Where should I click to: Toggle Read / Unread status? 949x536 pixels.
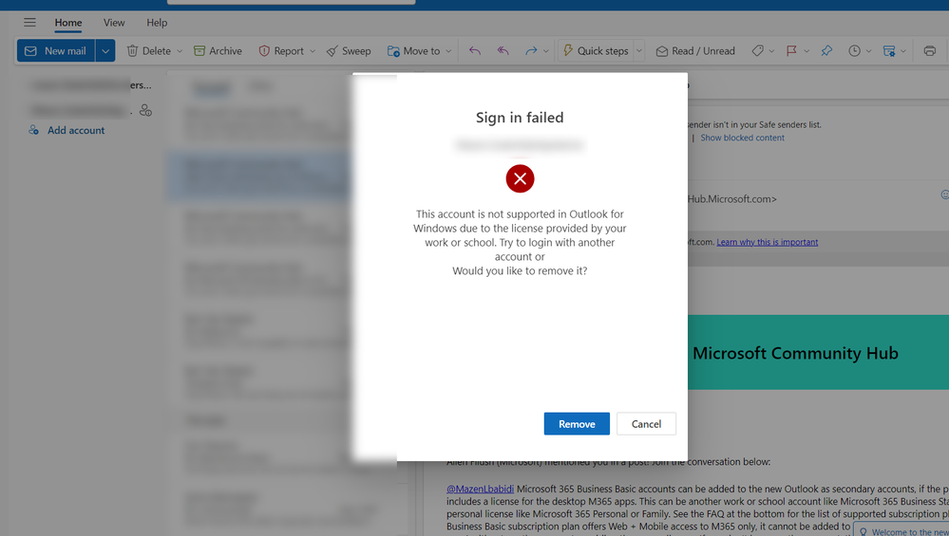coord(695,51)
